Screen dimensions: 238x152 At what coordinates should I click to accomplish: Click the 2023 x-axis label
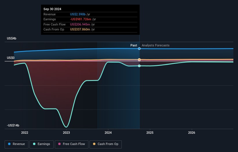(x=66, y=133)
